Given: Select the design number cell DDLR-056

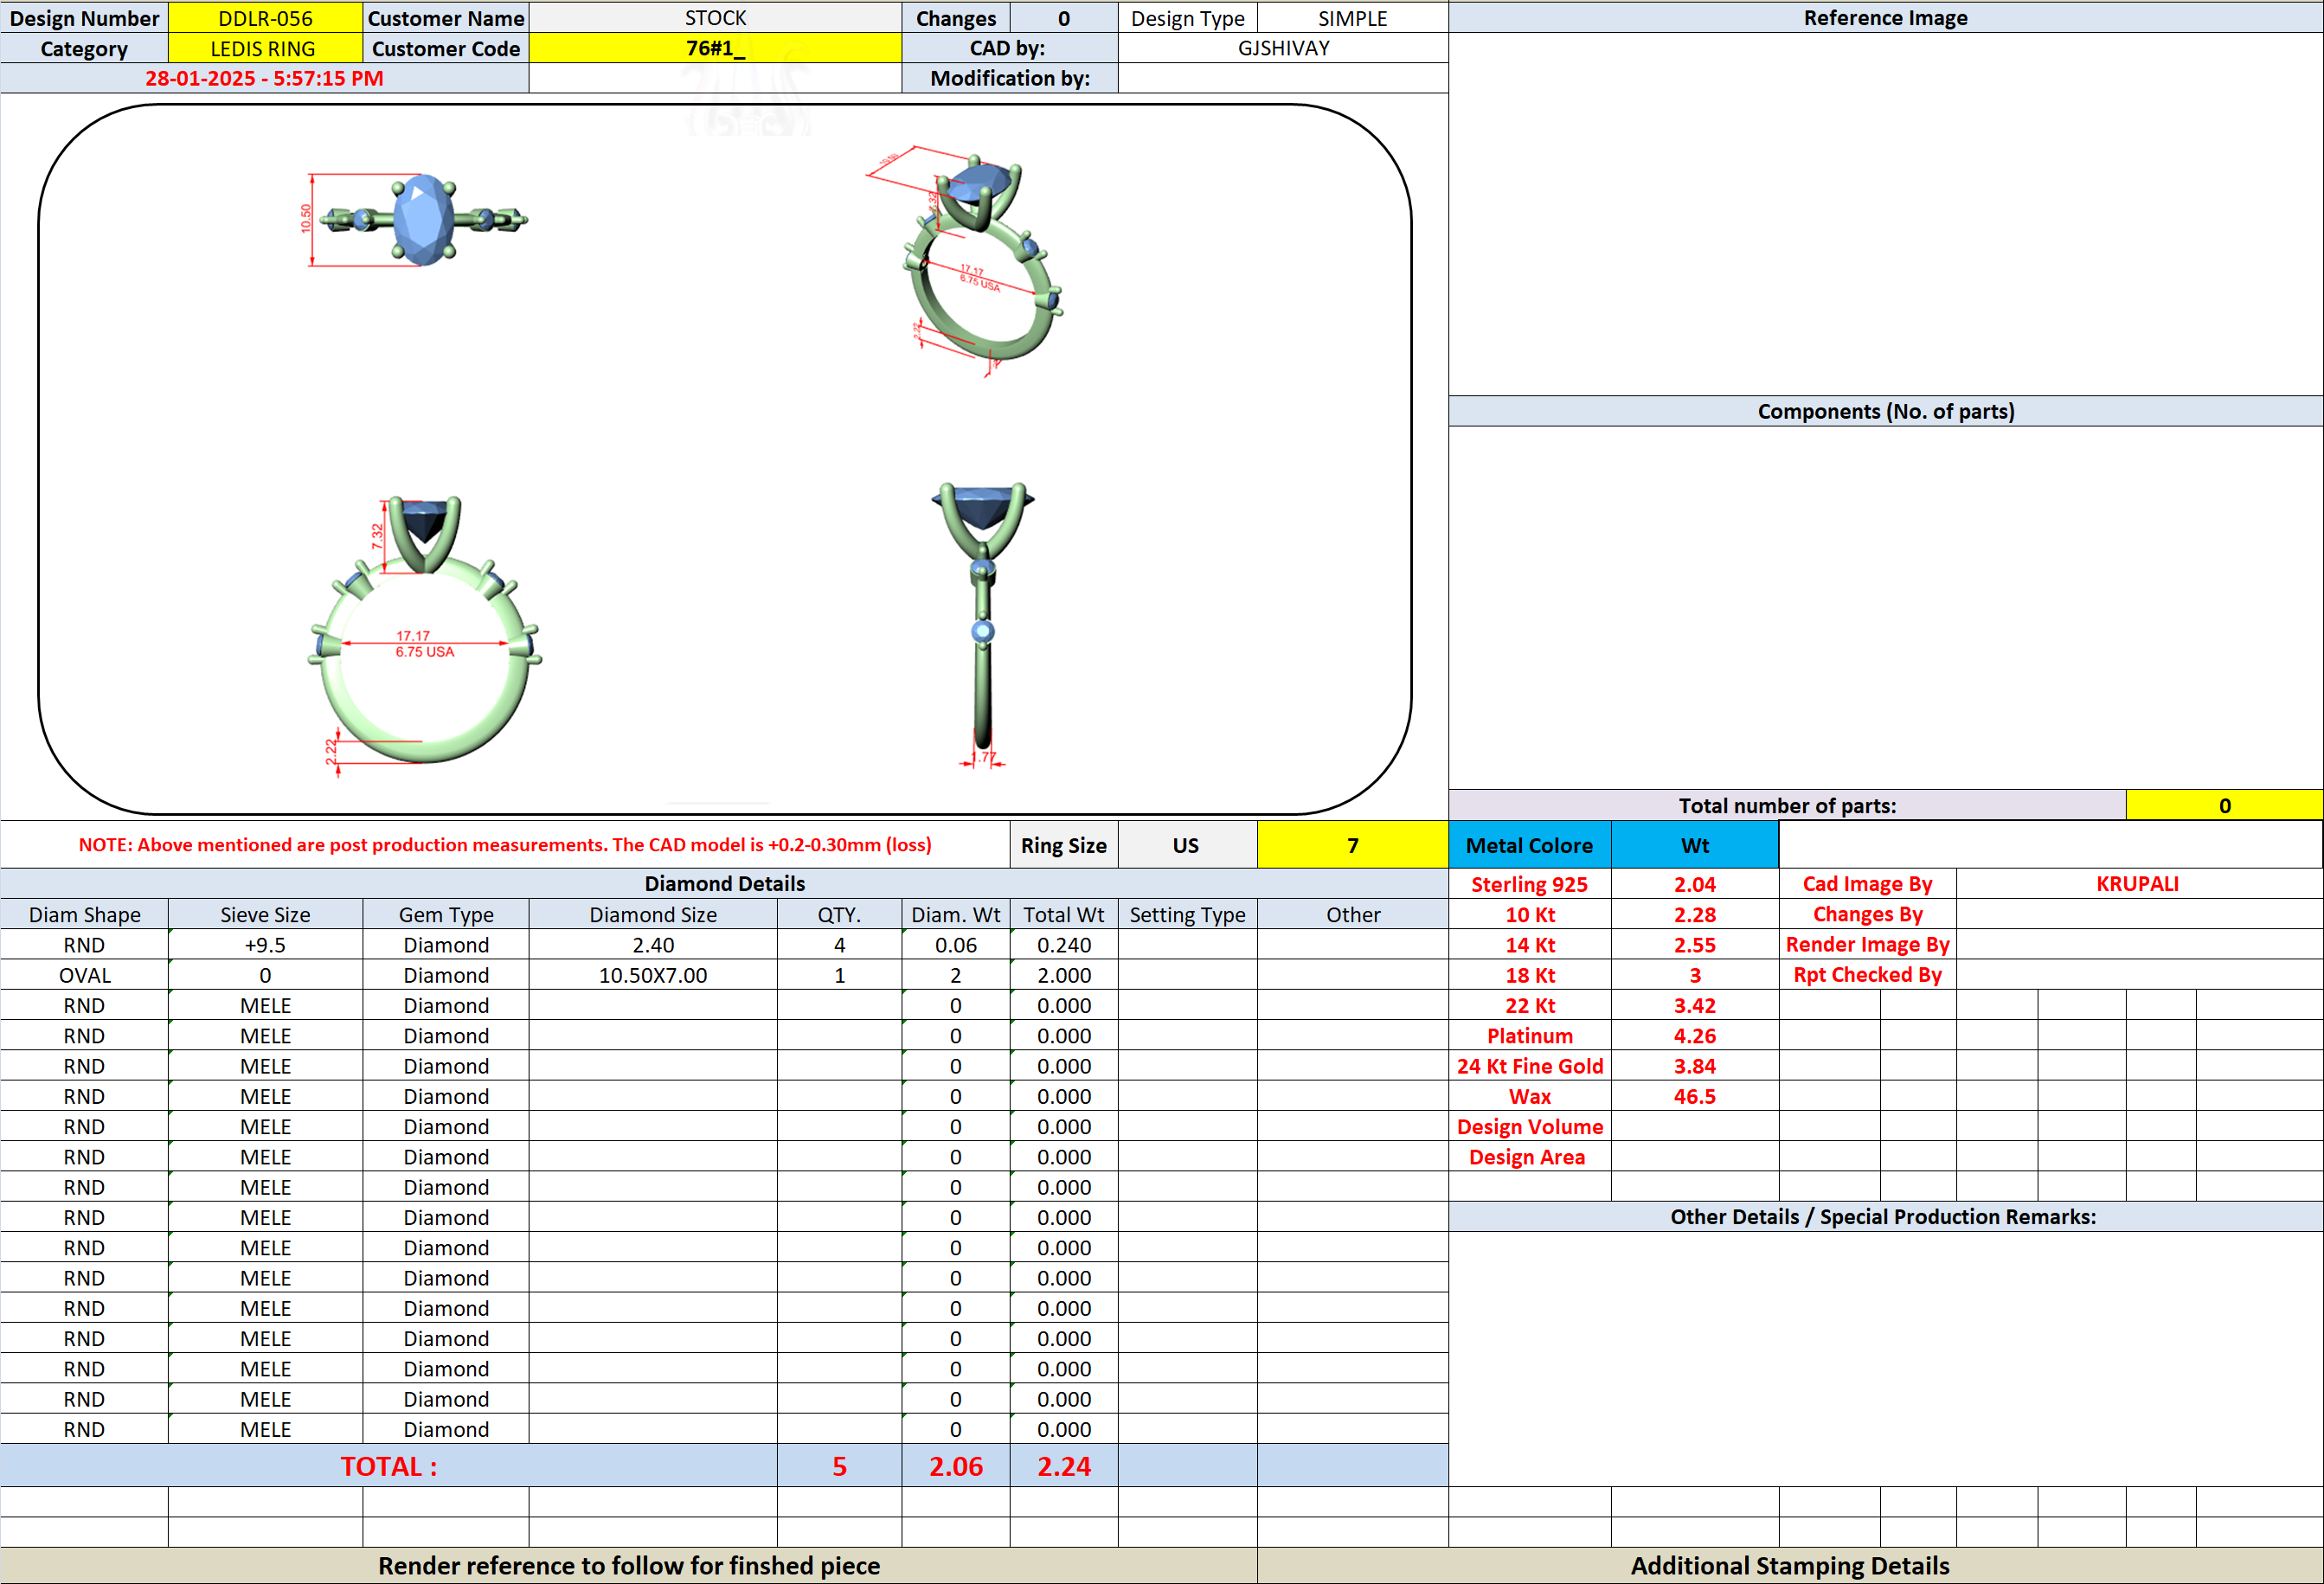Looking at the screenshot, I should pos(265,18).
